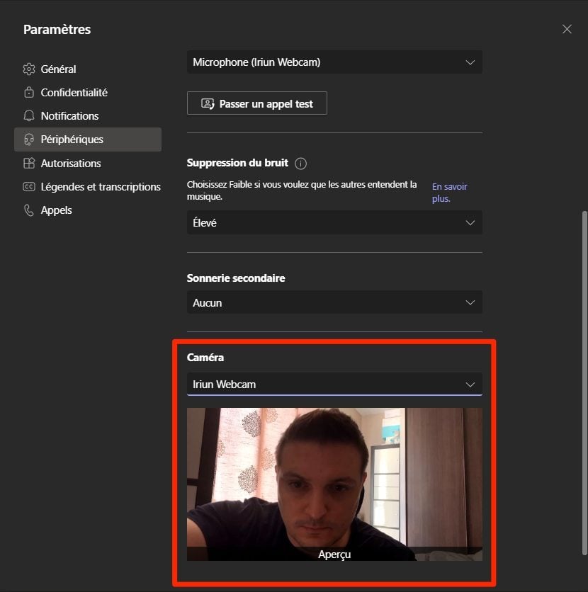Click the info icon beside Suppression du bruit
Viewport: 588px width, 592px height.
click(x=300, y=164)
